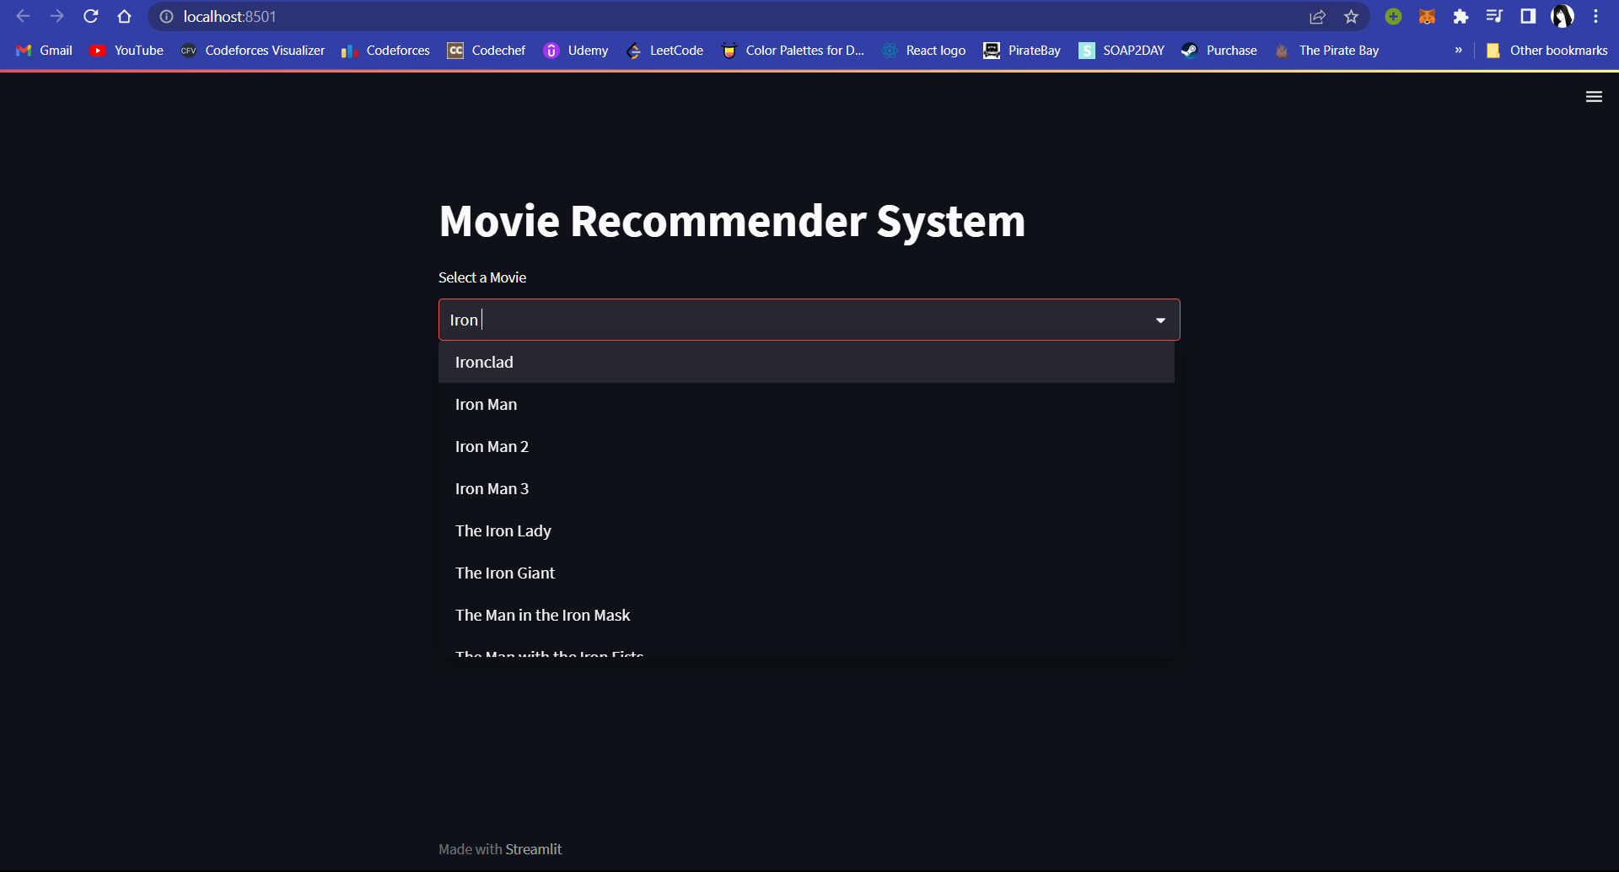
Task: Click the share page icon
Action: pos(1317,16)
